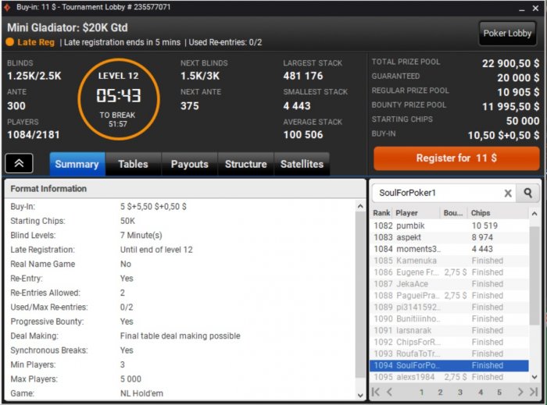The image size is (547, 405).
Task: Click the Players count 1084/2181
Action: point(34,135)
